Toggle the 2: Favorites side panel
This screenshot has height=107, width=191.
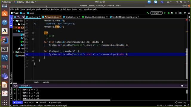(x=11, y=93)
